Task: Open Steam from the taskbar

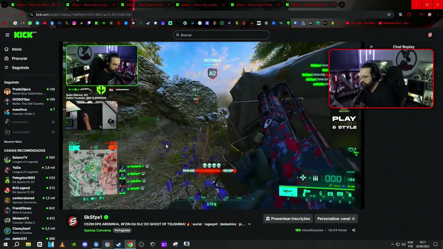Action: [x=118, y=245]
